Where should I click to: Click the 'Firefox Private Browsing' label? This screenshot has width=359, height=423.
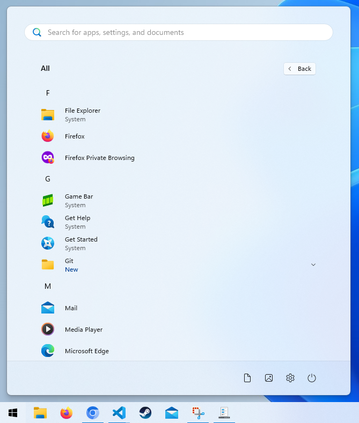click(99, 158)
